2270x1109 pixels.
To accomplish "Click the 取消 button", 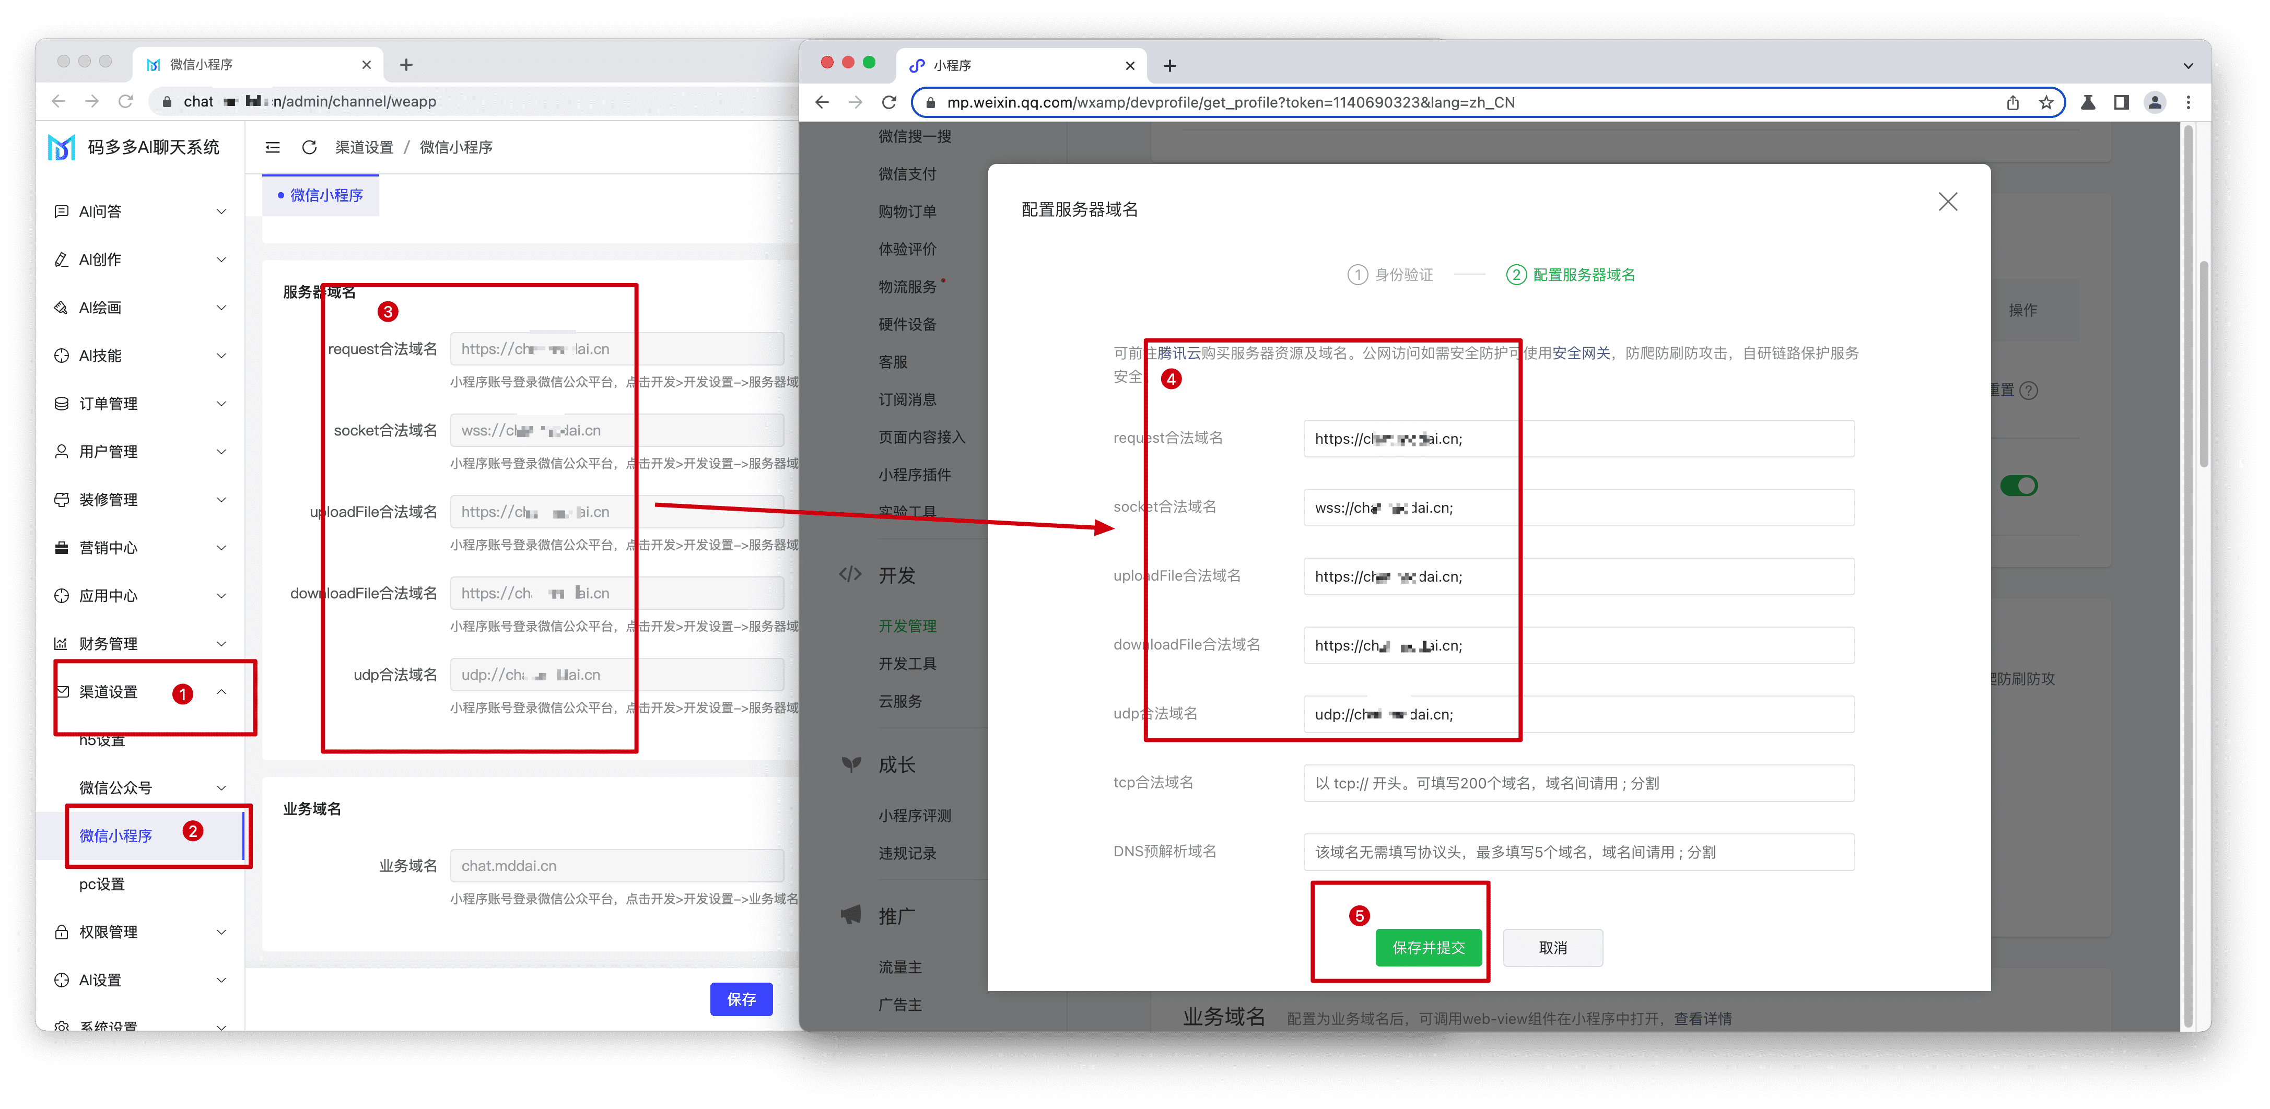I will [x=1552, y=948].
